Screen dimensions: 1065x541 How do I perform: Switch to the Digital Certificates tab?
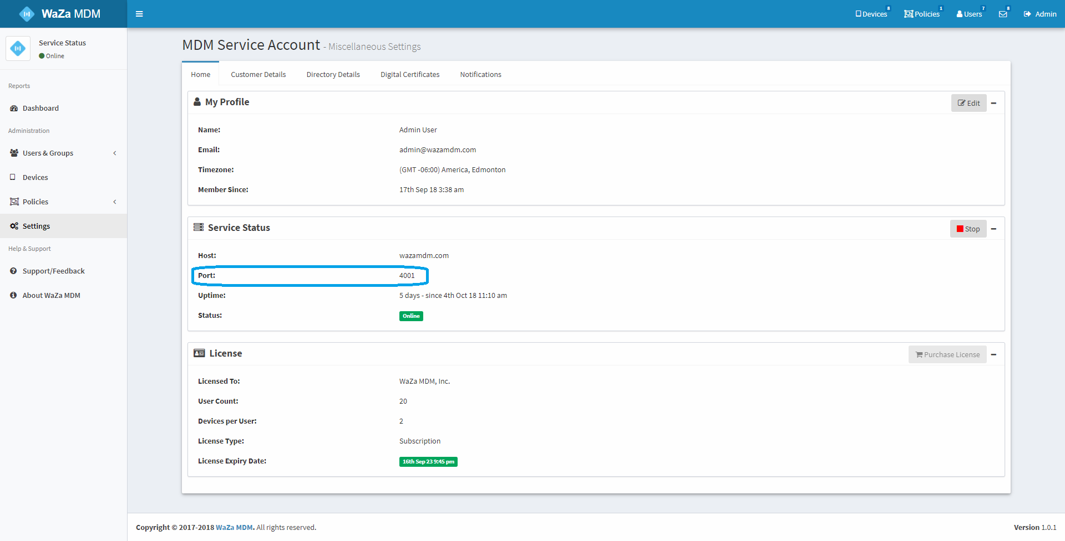(x=410, y=74)
